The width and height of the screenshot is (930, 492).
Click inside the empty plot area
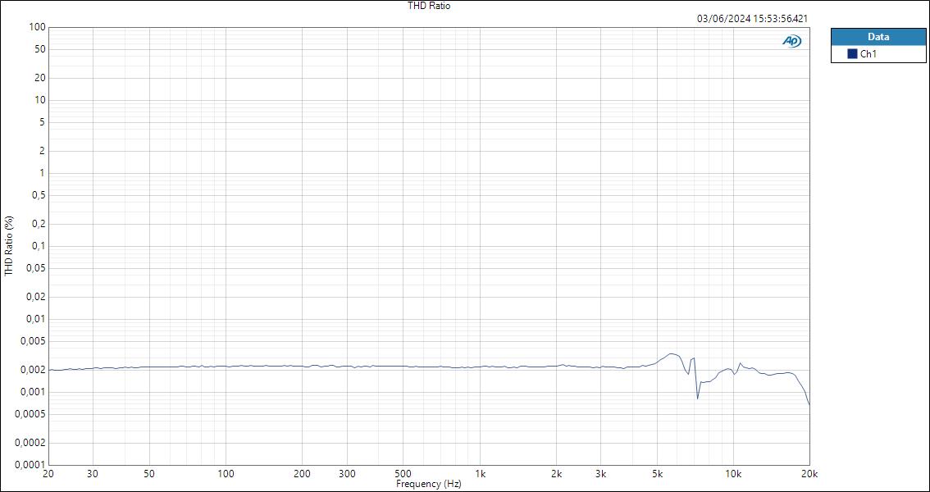click(410, 205)
